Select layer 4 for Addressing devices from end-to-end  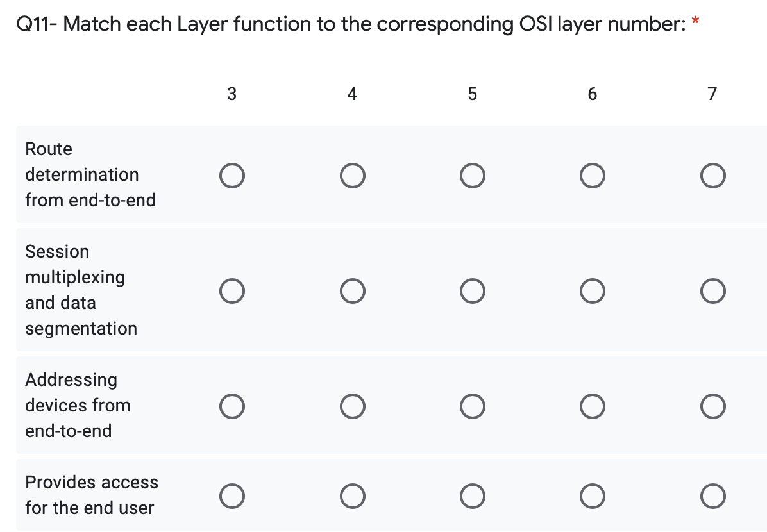tap(352, 406)
